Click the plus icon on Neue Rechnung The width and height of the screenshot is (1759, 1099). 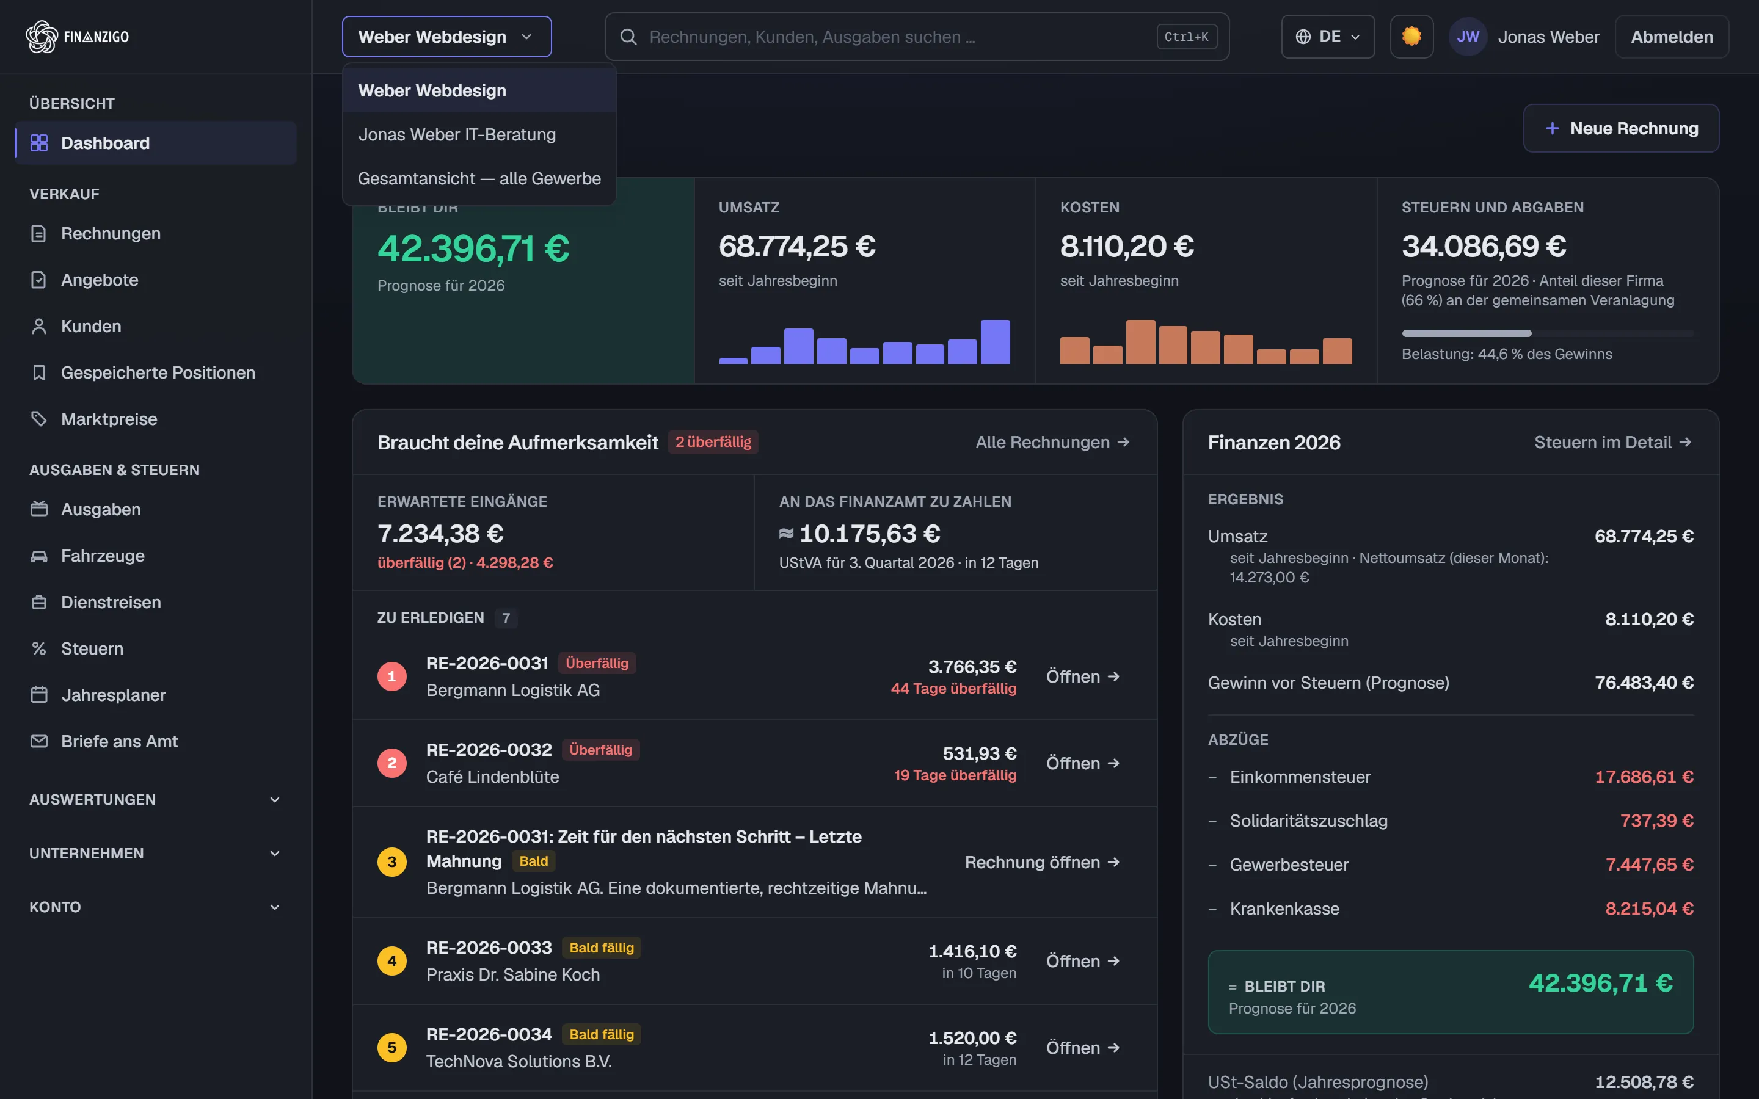[1552, 129]
